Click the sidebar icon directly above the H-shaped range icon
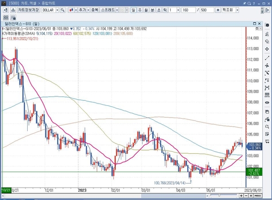The image size is (272, 200). pos(267,81)
